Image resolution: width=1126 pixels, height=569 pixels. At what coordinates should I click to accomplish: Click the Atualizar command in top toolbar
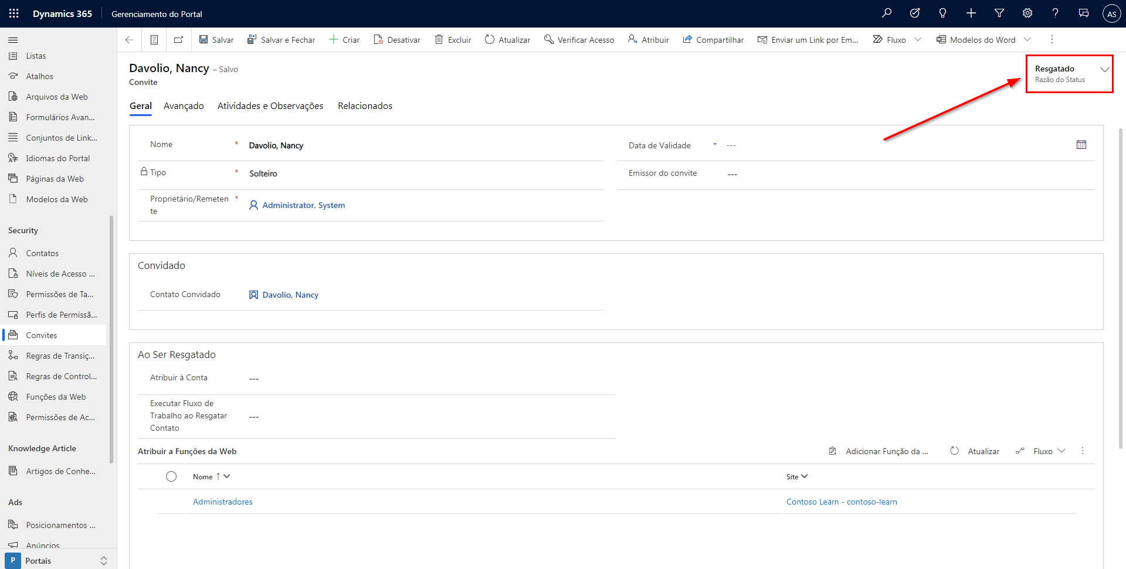pos(508,40)
